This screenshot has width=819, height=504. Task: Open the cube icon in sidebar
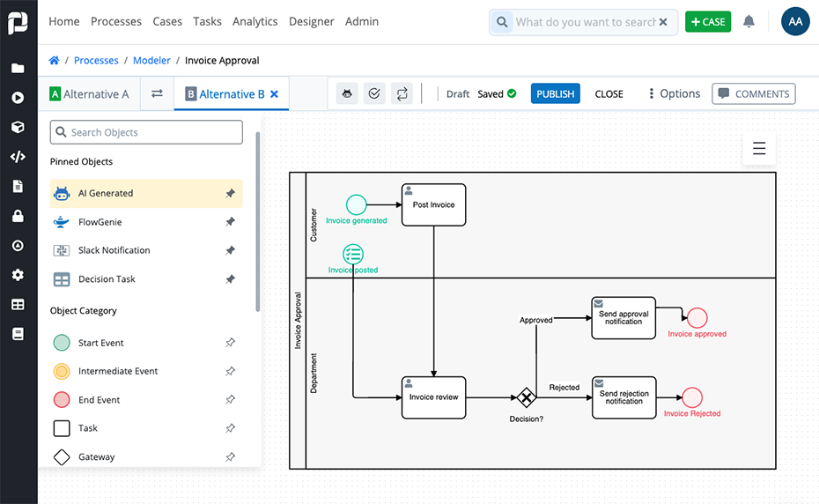[18, 127]
